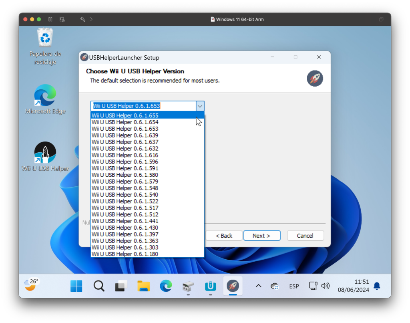This screenshot has width=410, height=323.
Task: Click the forward arrow in the VM title bar
Action: point(91,19)
